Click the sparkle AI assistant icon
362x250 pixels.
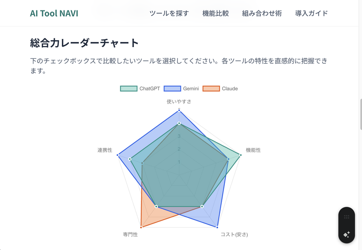pyautogui.click(x=347, y=234)
